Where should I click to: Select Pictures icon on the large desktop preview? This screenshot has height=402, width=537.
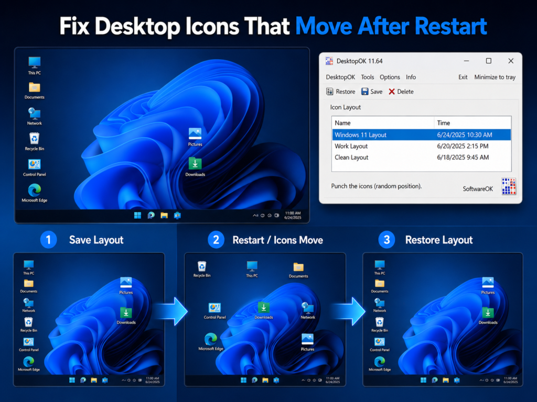195,137
